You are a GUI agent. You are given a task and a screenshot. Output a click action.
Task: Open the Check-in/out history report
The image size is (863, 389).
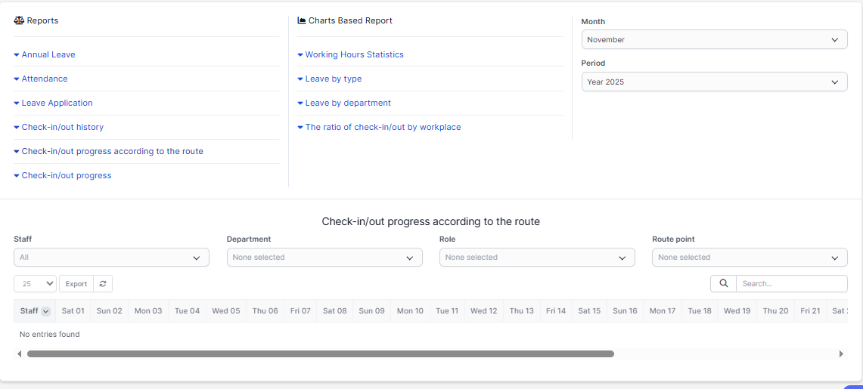point(62,127)
